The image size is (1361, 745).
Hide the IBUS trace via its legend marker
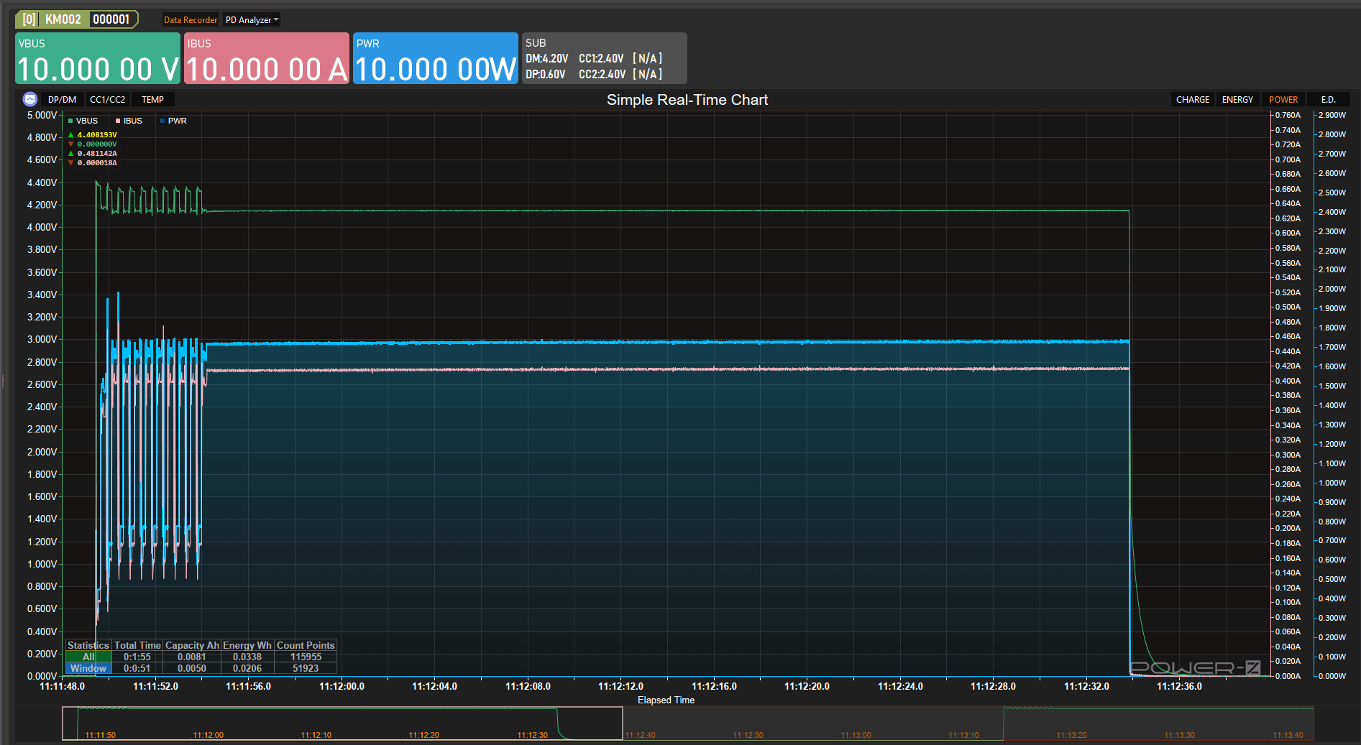117,121
